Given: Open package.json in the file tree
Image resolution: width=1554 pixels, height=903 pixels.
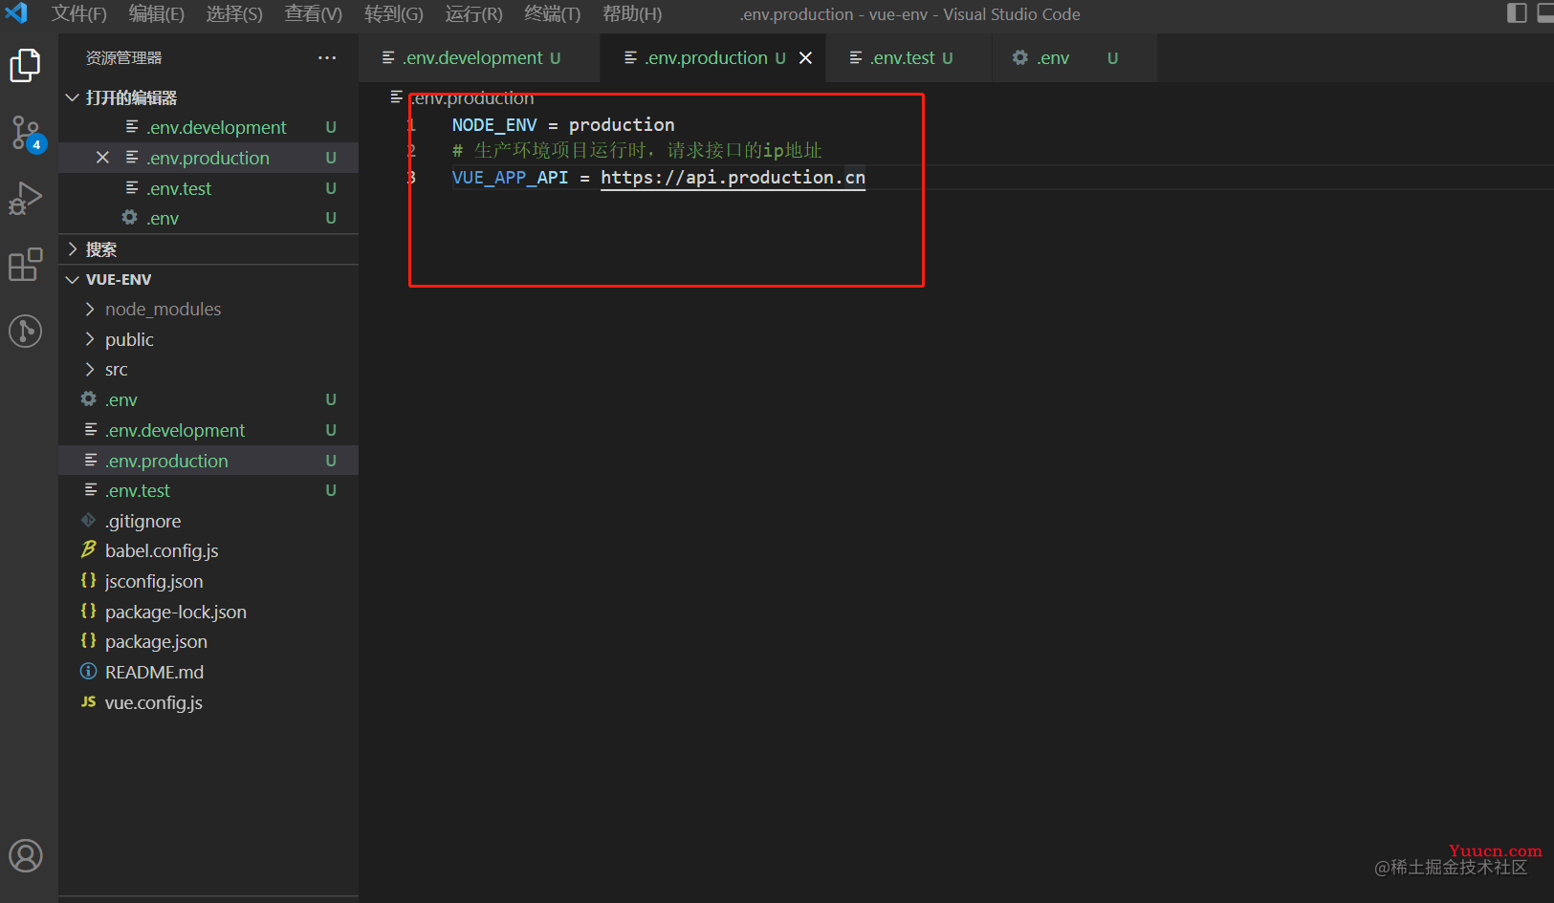Looking at the screenshot, I should pos(208,641).
